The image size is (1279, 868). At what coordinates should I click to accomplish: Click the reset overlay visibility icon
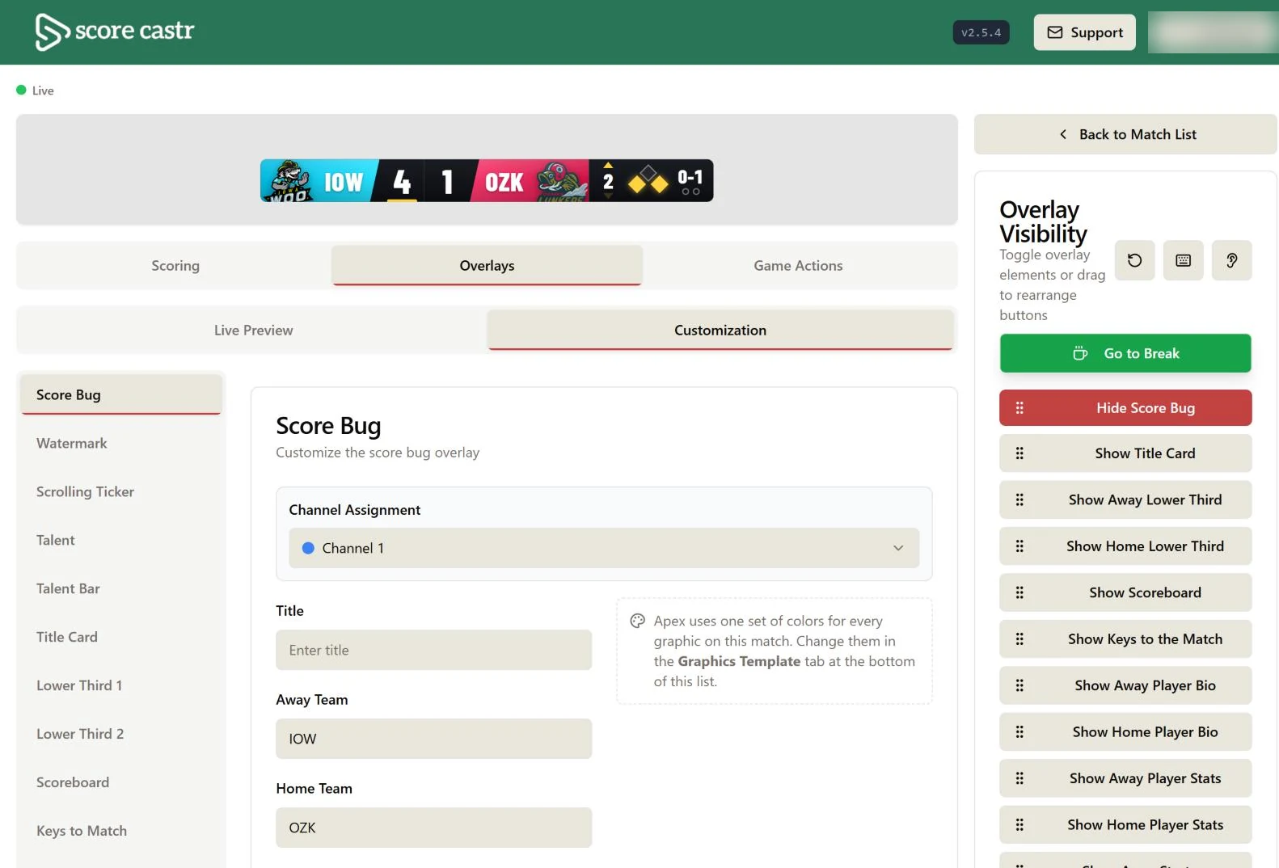[1134, 260]
